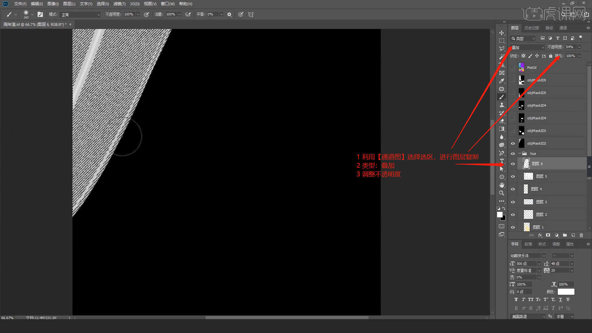The height and width of the screenshot is (333, 592).
Task: Show the MatId layer
Action: [513, 68]
